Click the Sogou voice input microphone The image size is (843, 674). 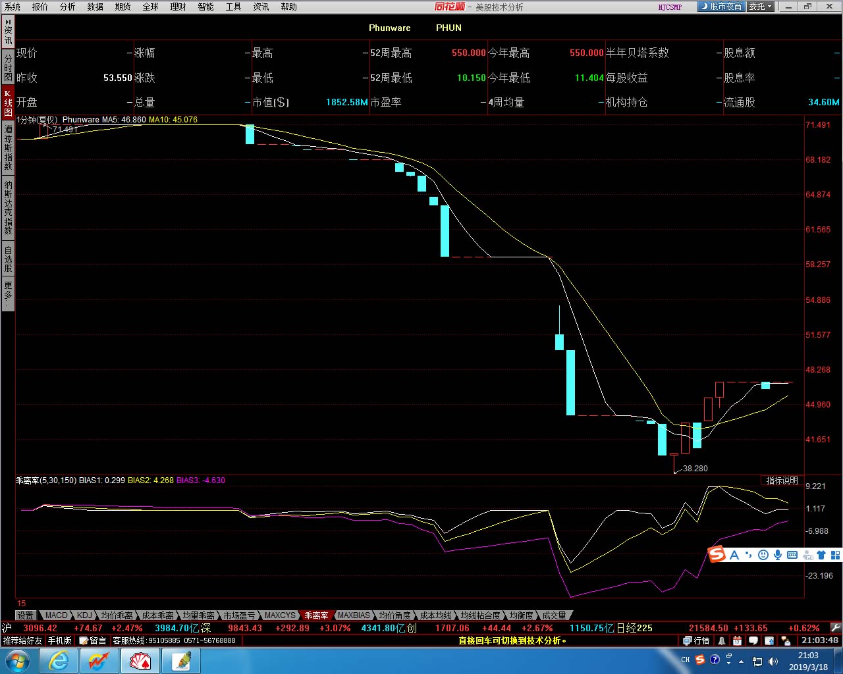pyautogui.click(x=778, y=555)
